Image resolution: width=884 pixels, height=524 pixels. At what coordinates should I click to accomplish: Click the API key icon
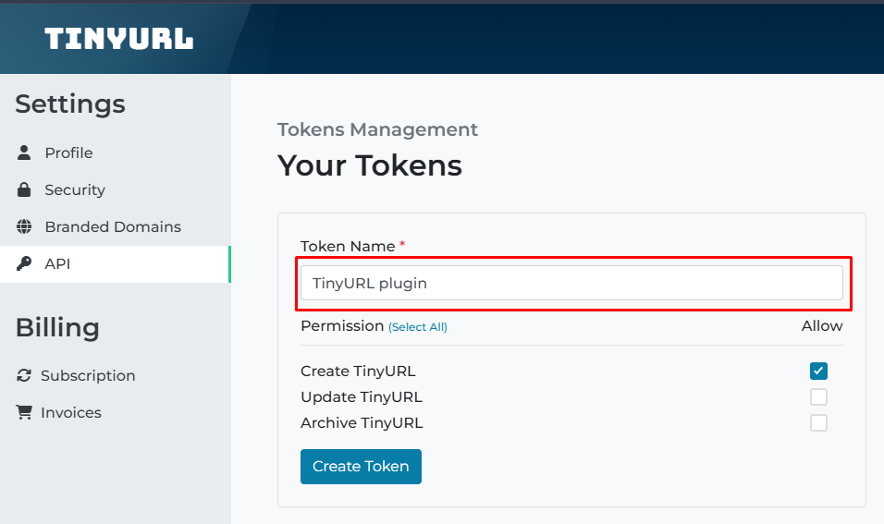click(25, 263)
